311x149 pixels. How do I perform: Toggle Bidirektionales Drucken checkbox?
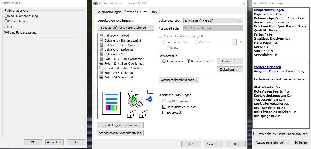tap(164, 107)
